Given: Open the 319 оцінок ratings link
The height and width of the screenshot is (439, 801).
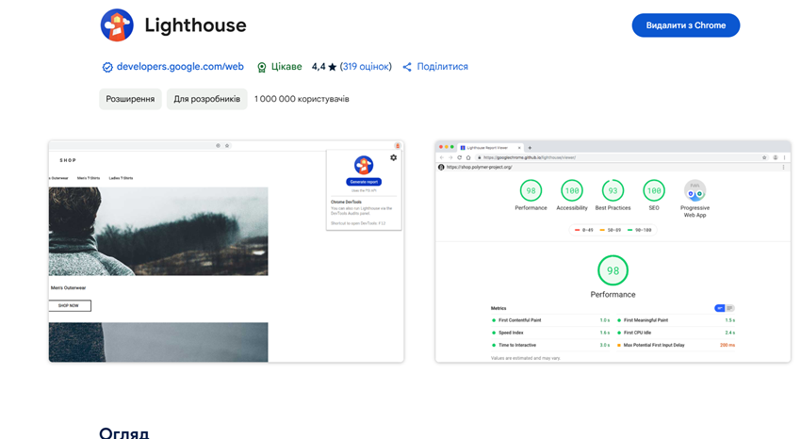Looking at the screenshot, I should tap(366, 66).
